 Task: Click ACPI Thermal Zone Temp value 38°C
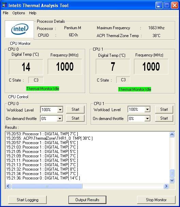156,35
